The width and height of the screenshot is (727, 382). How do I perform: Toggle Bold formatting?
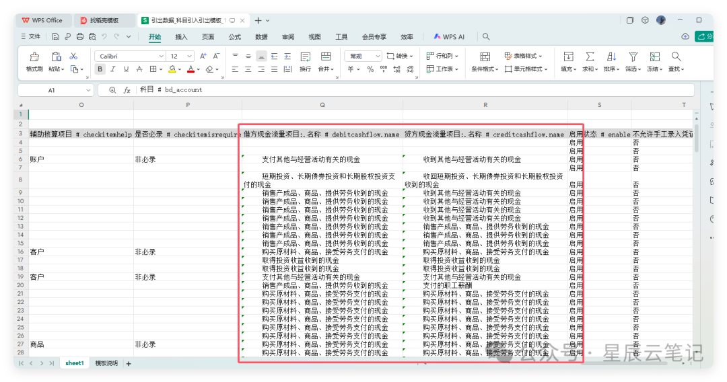[x=100, y=69]
